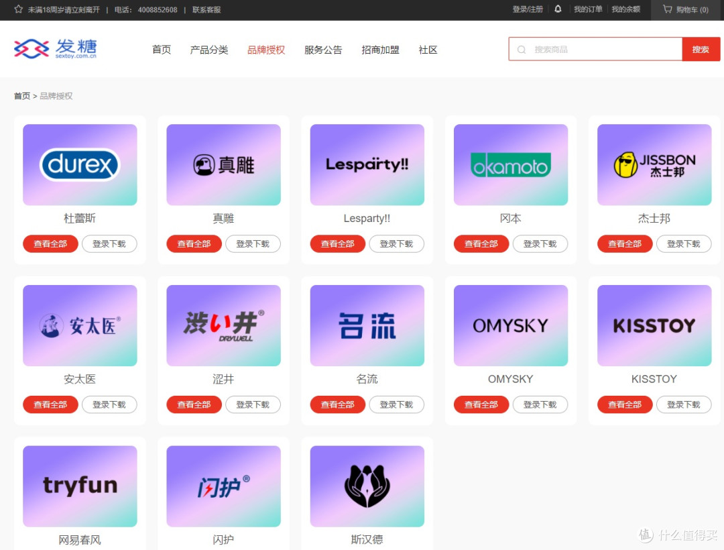Click 查看全部 under 涩井
Image resolution: width=724 pixels, height=550 pixels.
[x=194, y=404]
